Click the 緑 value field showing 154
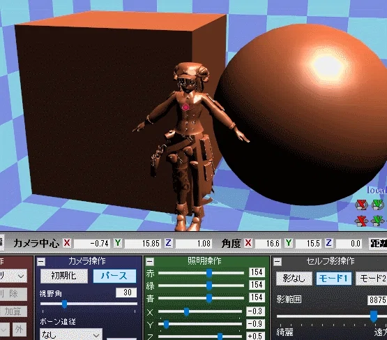Screen dimensions: 387x340 [x=257, y=285]
